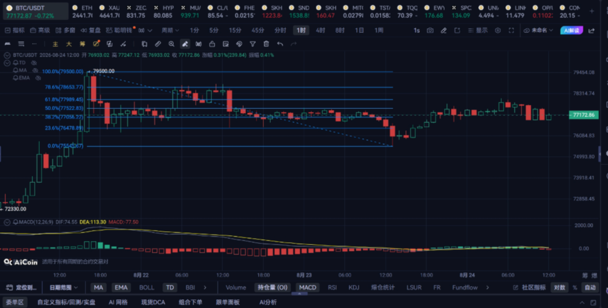Switch to the 4时 timeframe
The height and width of the screenshot is (308, 608).
point(320,30)
